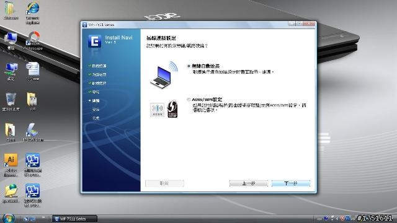Proceed with the next step button
The image size is (397, 223).
[x=291, y=183]
